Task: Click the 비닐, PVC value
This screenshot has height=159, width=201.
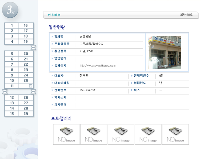Action: click(x=87, y=51)
